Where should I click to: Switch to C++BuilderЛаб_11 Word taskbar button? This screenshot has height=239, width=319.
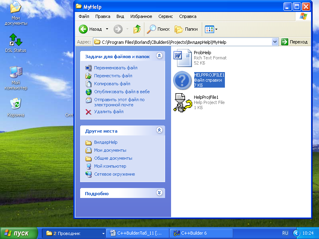click(x=137, y=233)
